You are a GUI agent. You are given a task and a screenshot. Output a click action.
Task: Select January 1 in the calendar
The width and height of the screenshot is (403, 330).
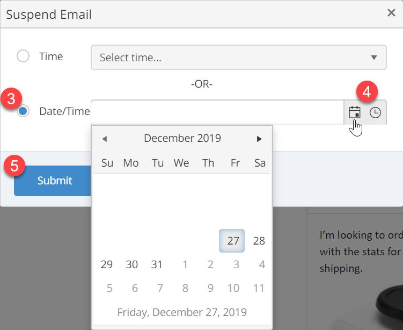(185, 264)
